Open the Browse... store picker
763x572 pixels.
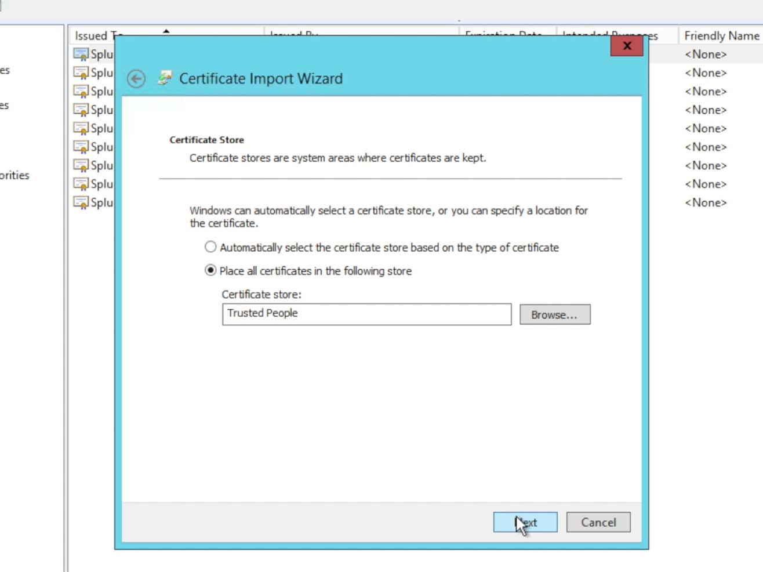point(554,314)
